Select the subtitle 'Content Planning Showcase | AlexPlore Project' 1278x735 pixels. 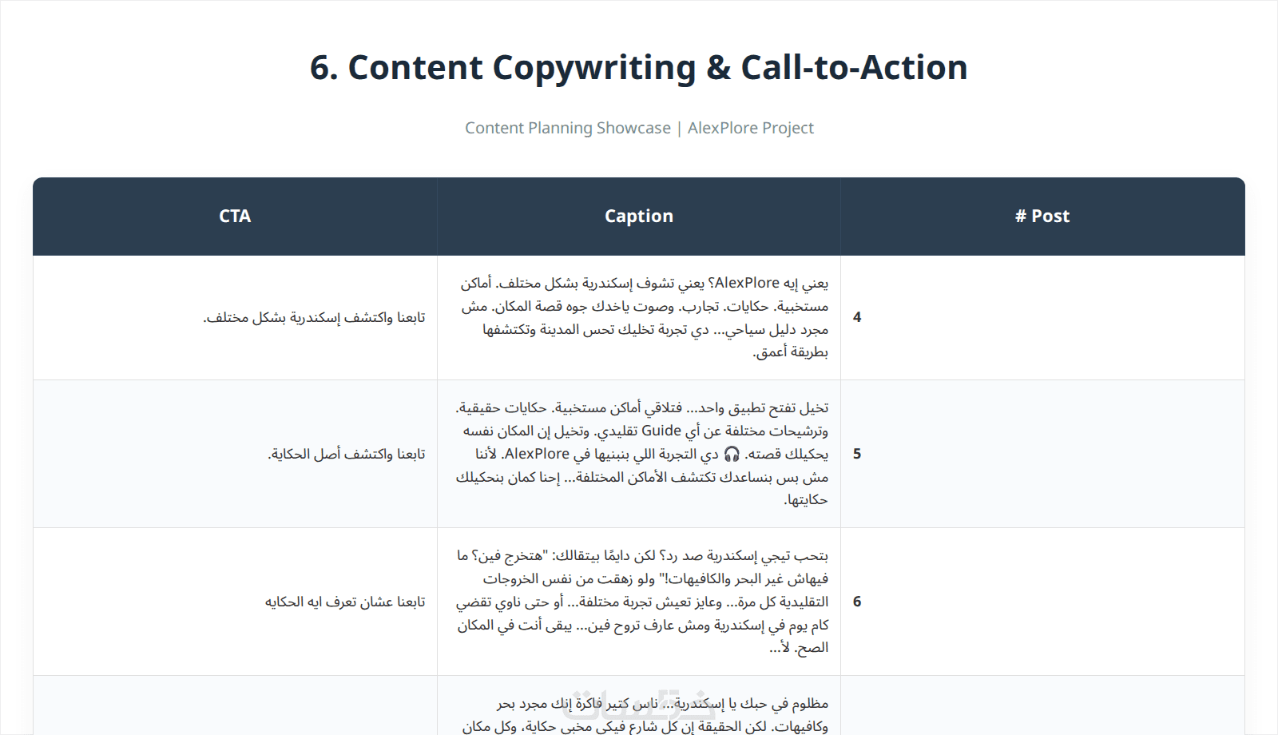639,128
